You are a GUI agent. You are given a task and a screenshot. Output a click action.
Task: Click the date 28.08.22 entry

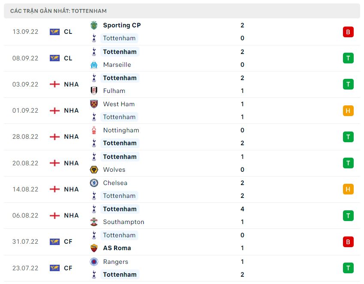pos(26,137)
